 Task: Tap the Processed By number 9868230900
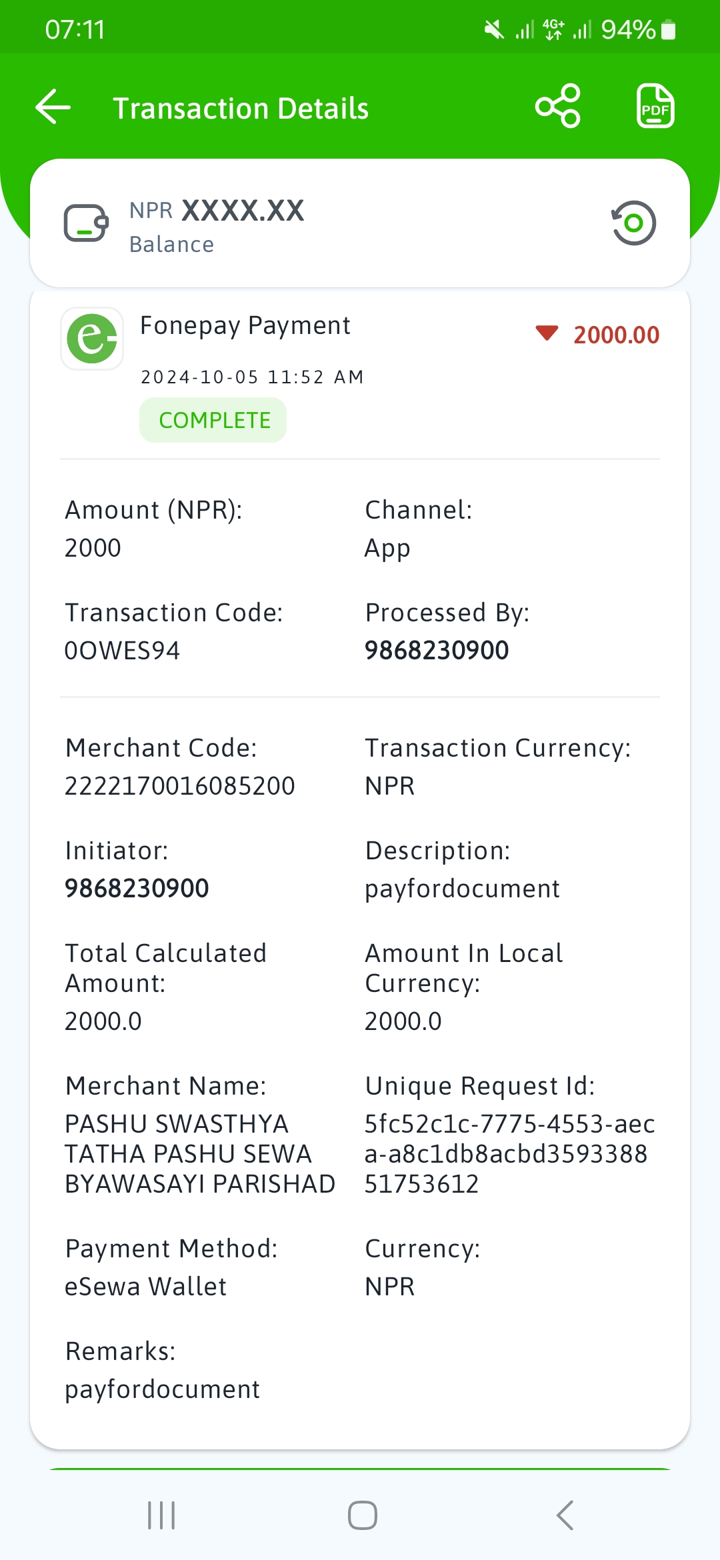click(437, 651)
